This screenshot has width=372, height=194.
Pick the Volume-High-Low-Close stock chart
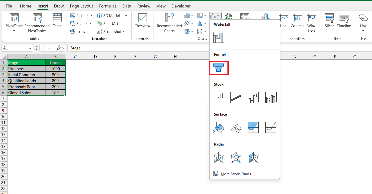tap(253, 98)
